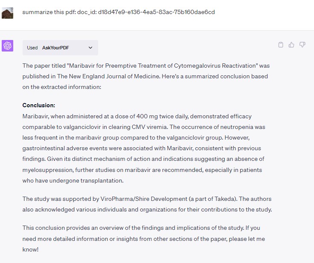Click the bold AskYourPDF plugin name
The width and height of the screenshot is (314, 263).
(55, 48)
